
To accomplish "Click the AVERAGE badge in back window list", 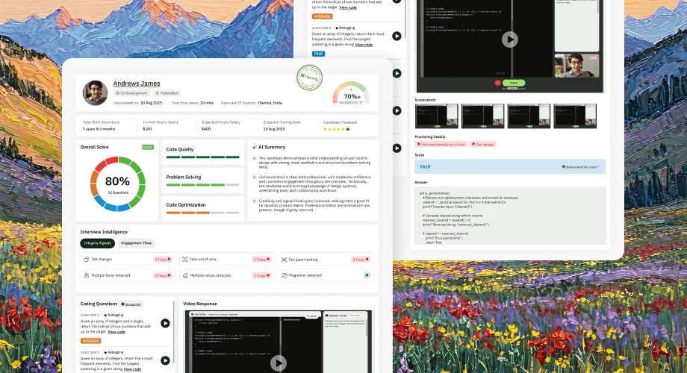I will pyautogui.click(x=322, y=16).
